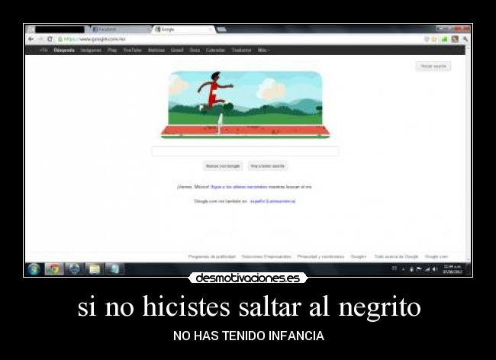Screen dimensions: 496x360
Task: Switch to the Facebook tab
Action: pos(121,30)
